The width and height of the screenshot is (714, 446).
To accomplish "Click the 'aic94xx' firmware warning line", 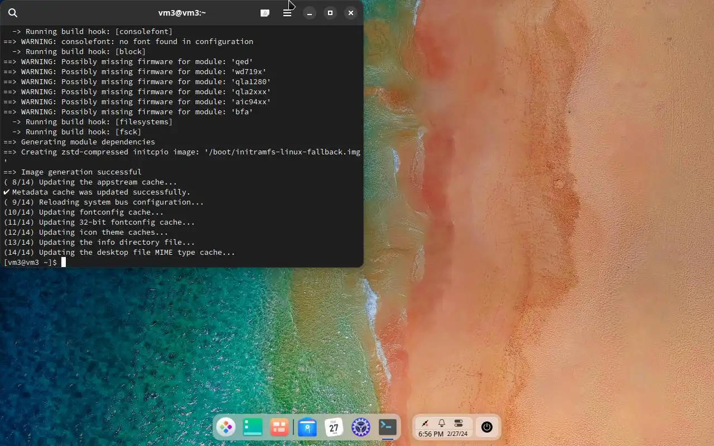I will (x=137, y=101).
